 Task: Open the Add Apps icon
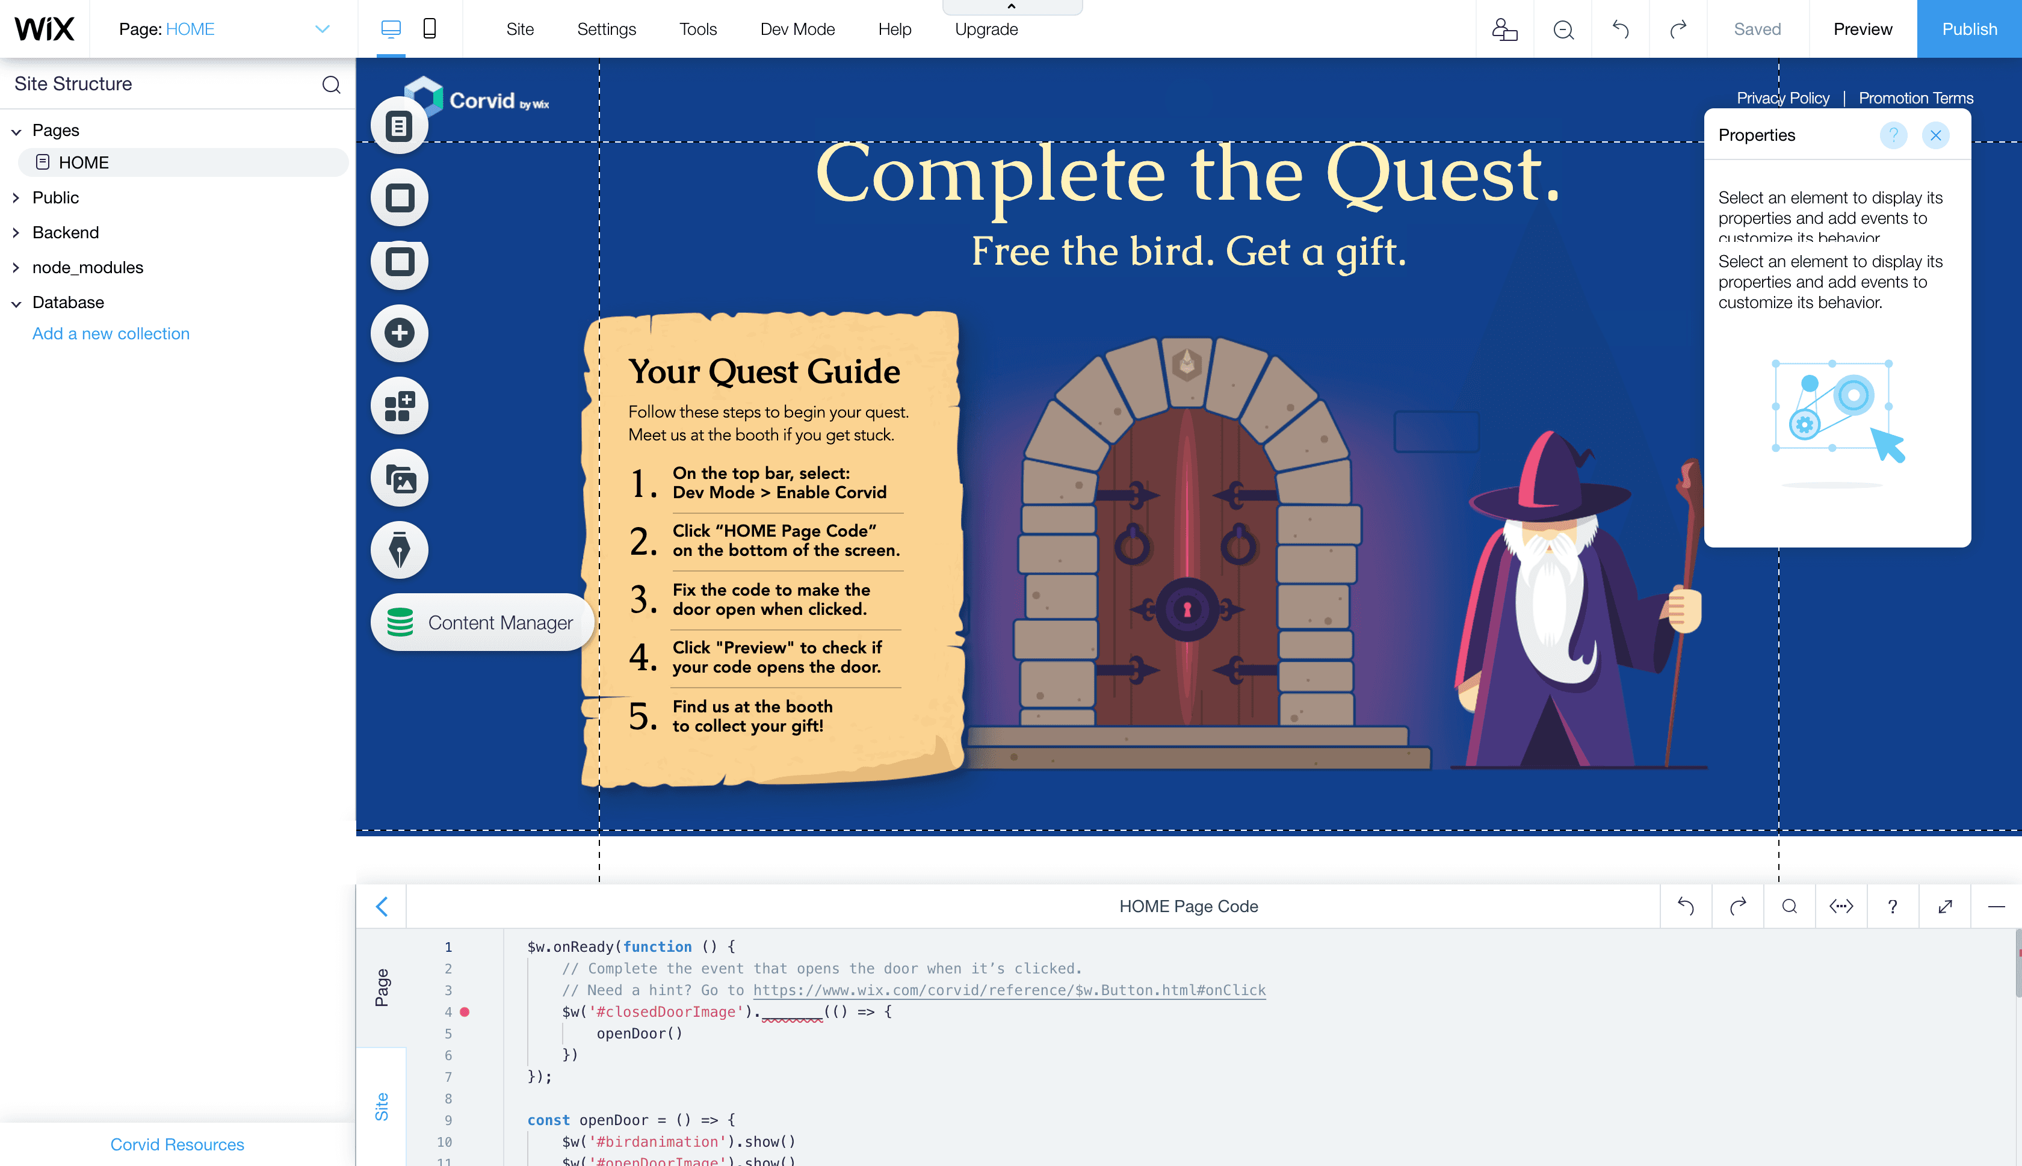coord(400,406)
